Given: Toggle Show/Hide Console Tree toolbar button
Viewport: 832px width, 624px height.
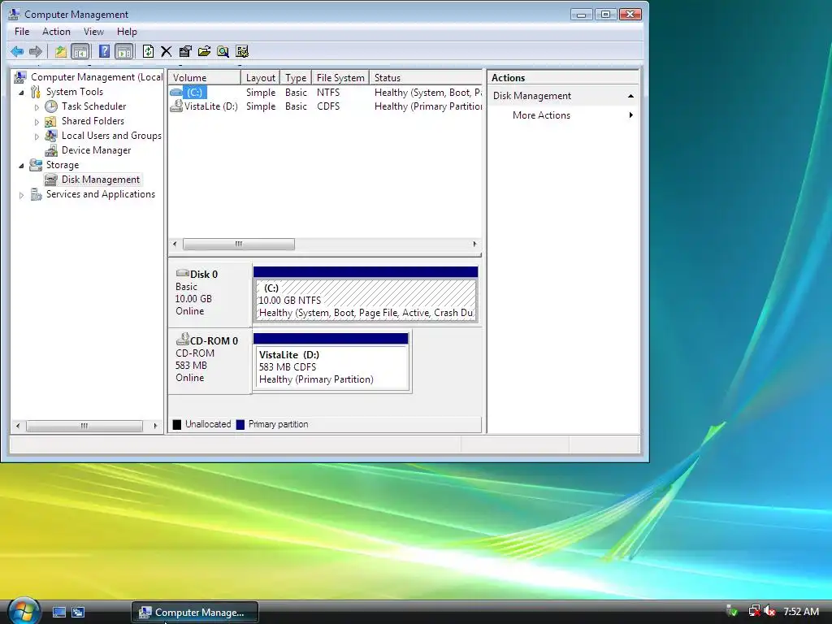Looking at the screenshot, I should pos(80,51).
